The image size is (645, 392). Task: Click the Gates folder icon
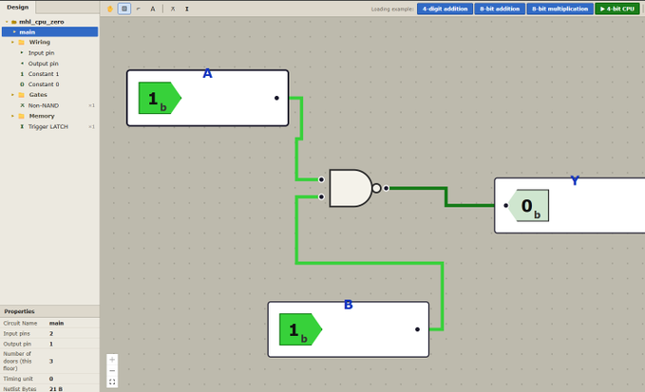(22, 95)
